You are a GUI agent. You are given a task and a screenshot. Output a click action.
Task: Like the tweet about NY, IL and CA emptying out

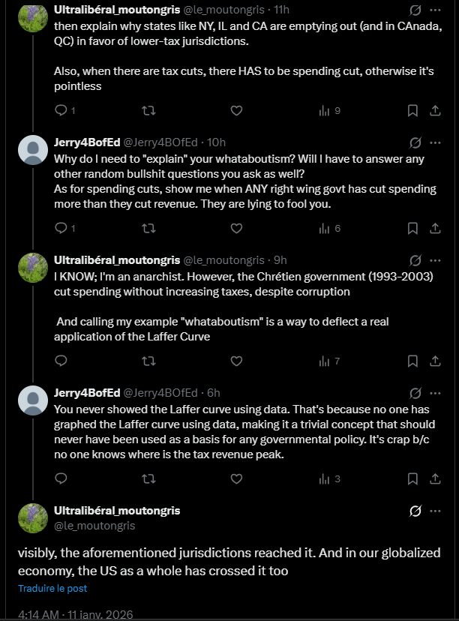tap(235, 110)
